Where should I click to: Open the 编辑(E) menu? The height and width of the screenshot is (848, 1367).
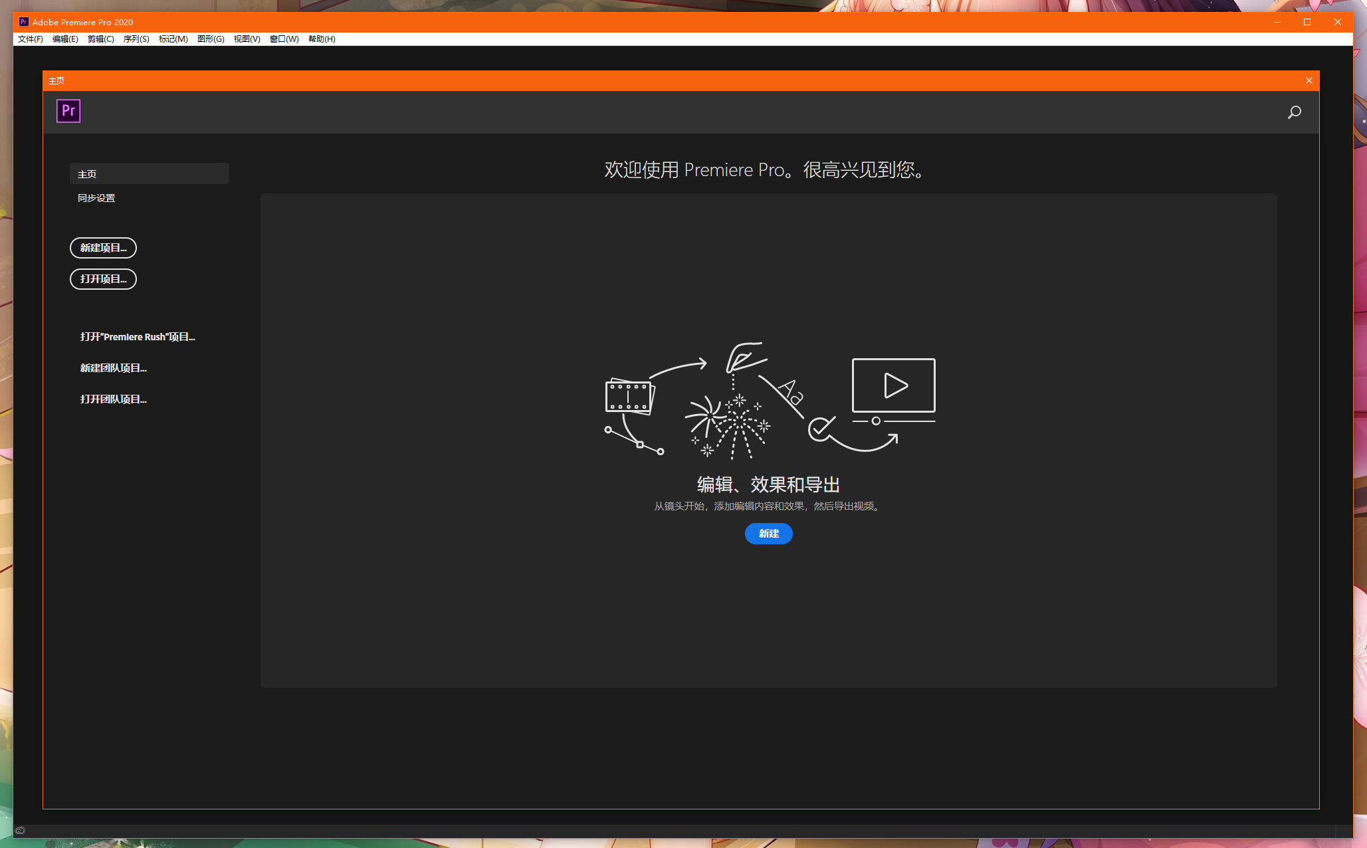click(x=64, y=39)
